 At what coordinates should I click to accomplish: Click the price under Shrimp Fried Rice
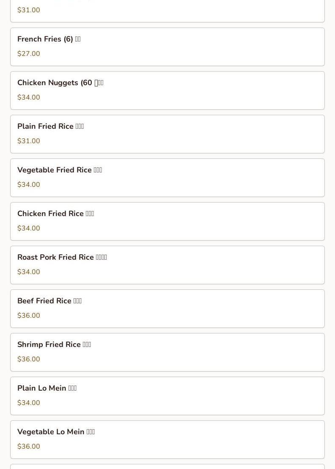tap(29, 359)
